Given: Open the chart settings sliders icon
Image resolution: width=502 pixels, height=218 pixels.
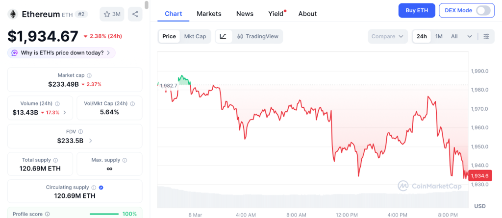Looking at the screenshot, I should click(x=486, y=36).
